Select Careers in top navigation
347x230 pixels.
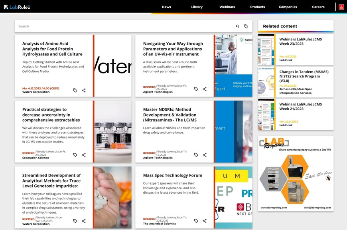(x=318, y=7)
